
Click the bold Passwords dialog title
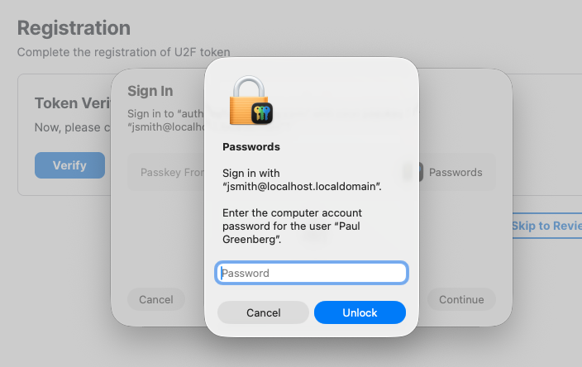click(251, 147)
